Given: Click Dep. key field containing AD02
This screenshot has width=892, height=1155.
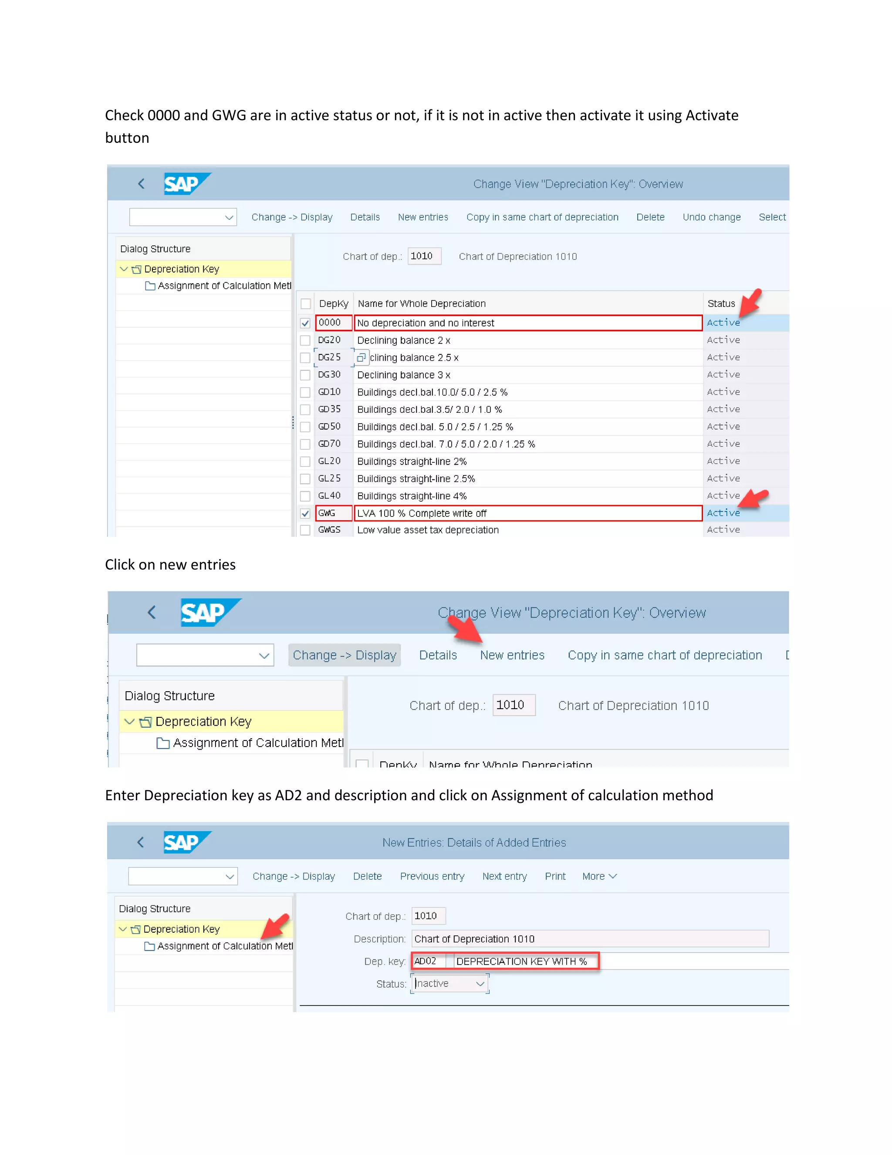Looking at the screenshot, I should 429,961.
